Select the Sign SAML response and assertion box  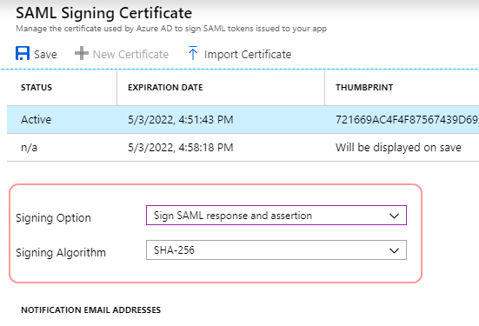click(x=276, y=216)
